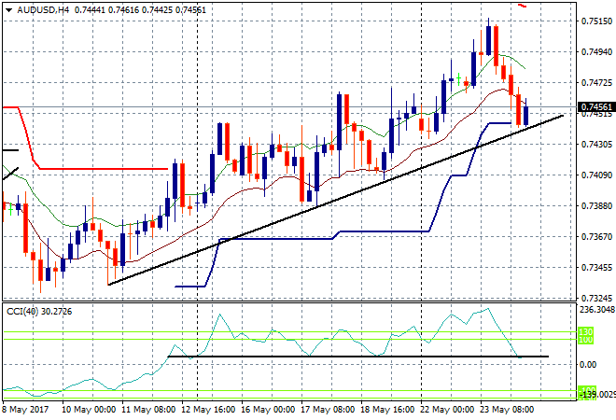
Task: Click the 11 May 08:00 time label
Action: coord(148,410)
